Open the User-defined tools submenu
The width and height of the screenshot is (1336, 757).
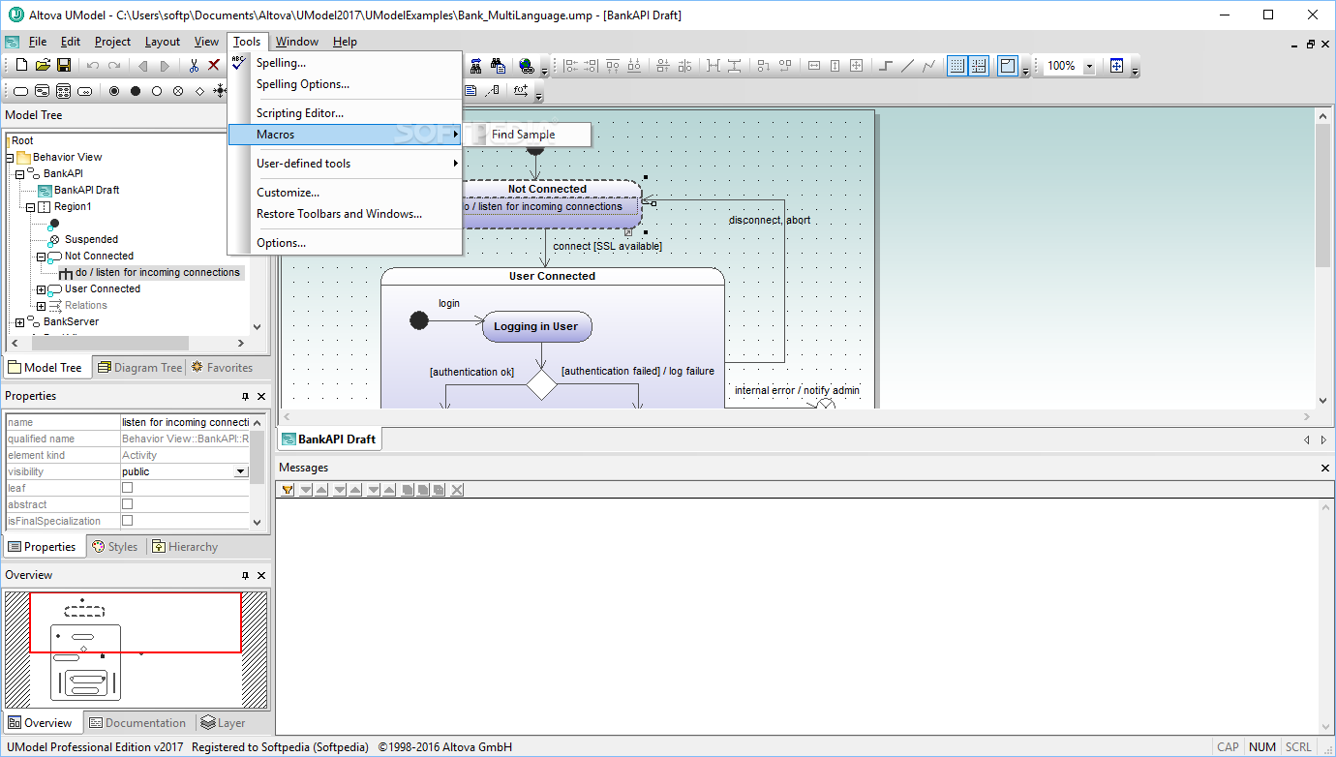coord(345,164)
